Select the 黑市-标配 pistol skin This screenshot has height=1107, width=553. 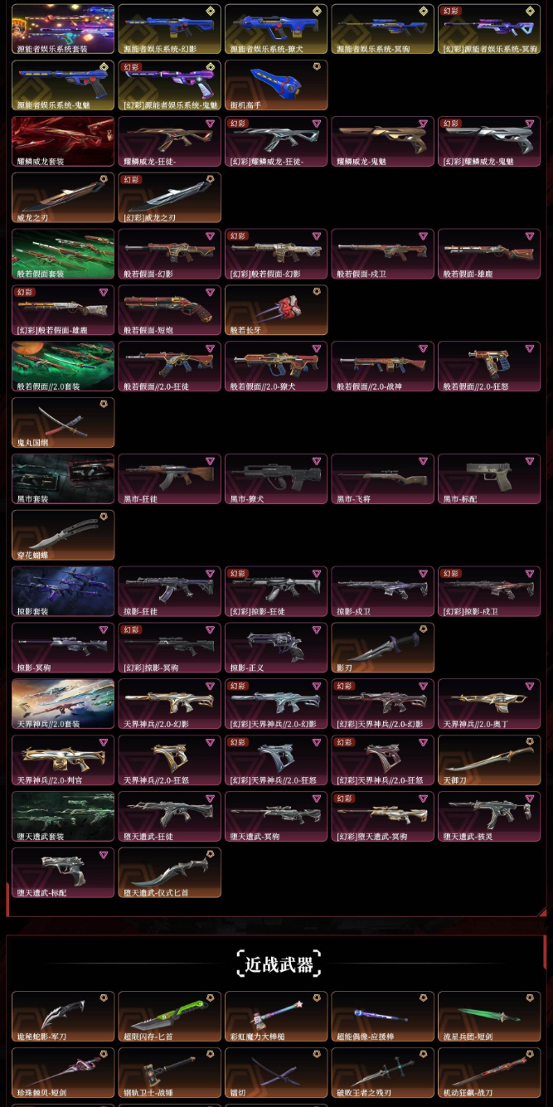[x=489, y=479]
